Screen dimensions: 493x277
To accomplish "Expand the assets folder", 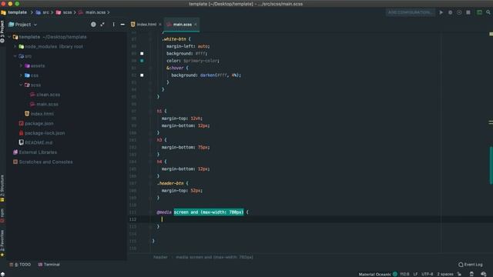I will click(x=21, y=65).
